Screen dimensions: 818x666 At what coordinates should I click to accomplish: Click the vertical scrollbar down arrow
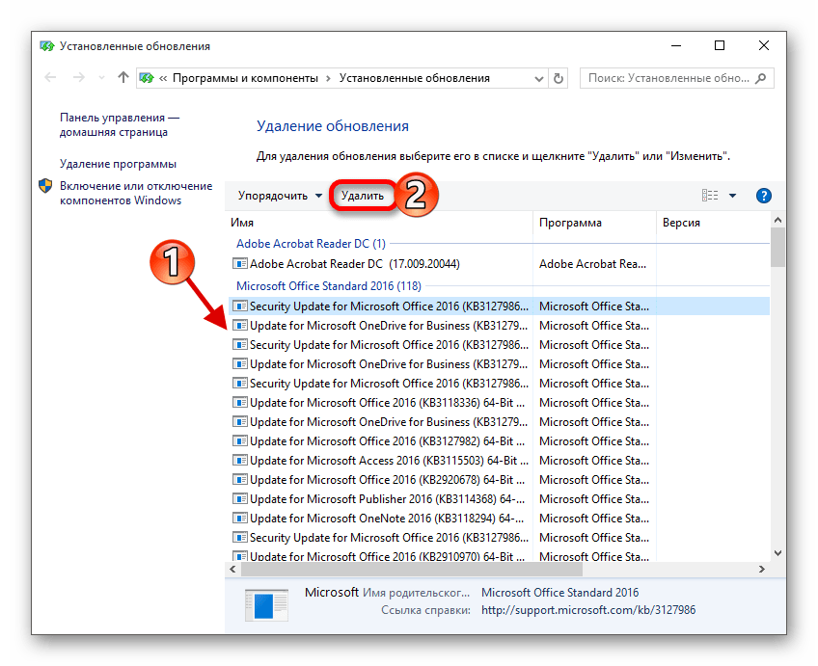[x=777, y=551]
